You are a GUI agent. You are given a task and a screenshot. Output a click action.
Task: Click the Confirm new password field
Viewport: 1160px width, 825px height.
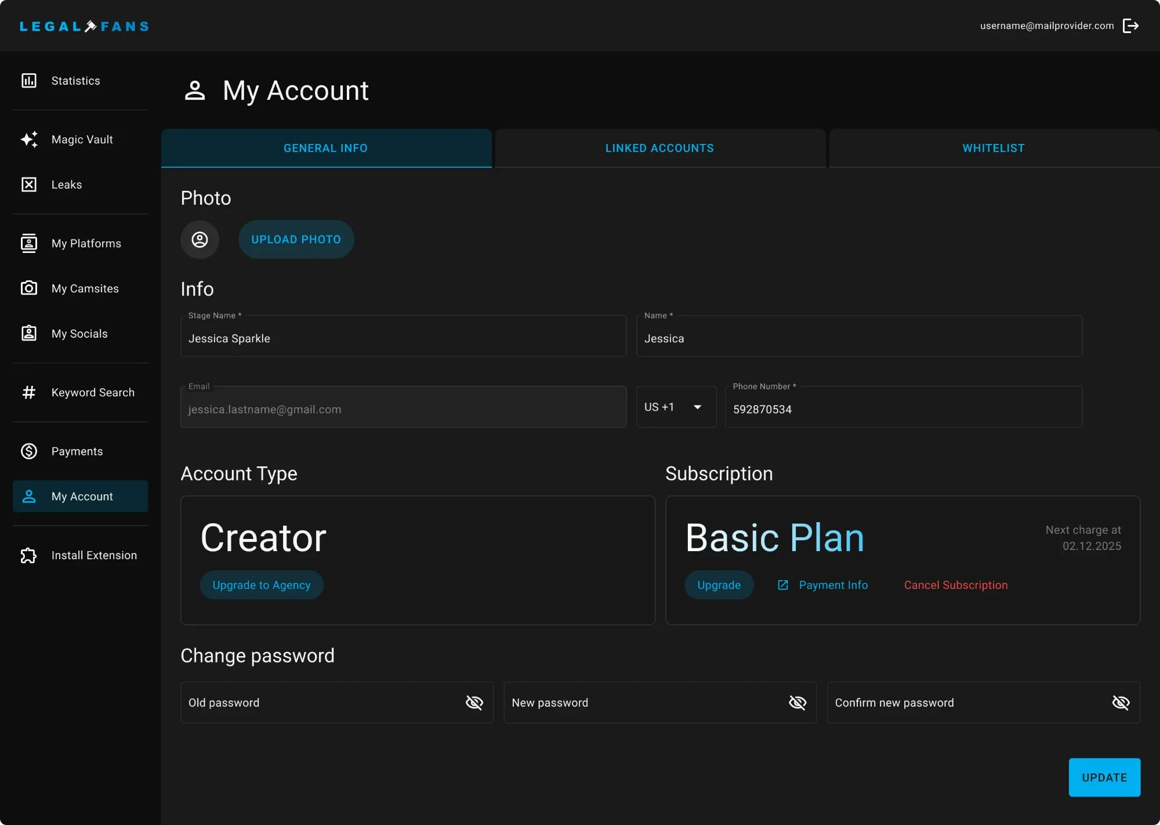click(x=983, y=703)
